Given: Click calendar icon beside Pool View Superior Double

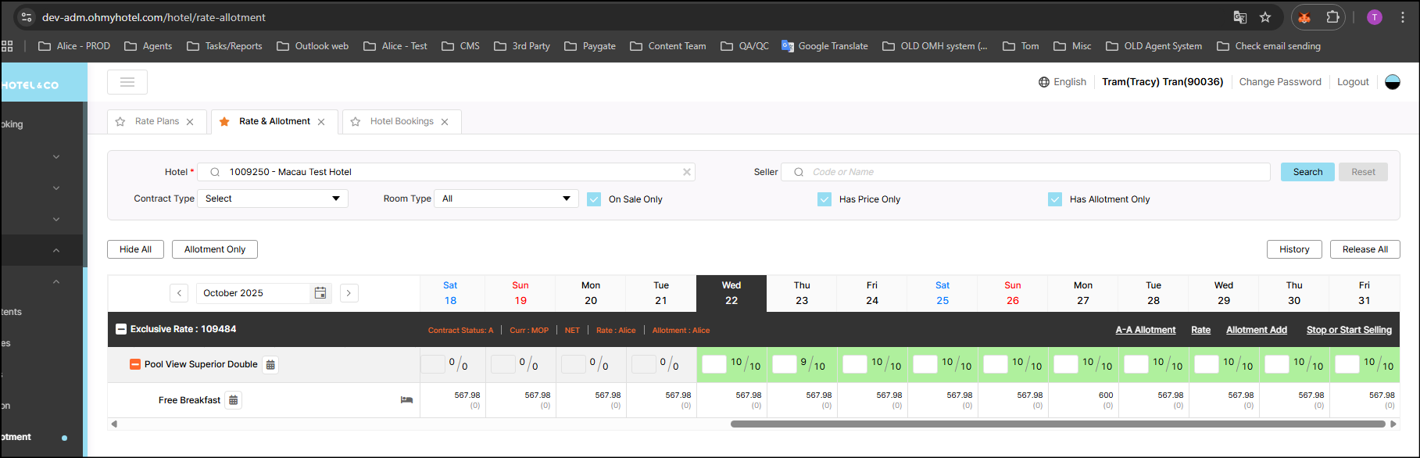Looking at the screenshot, I should 270,365.
